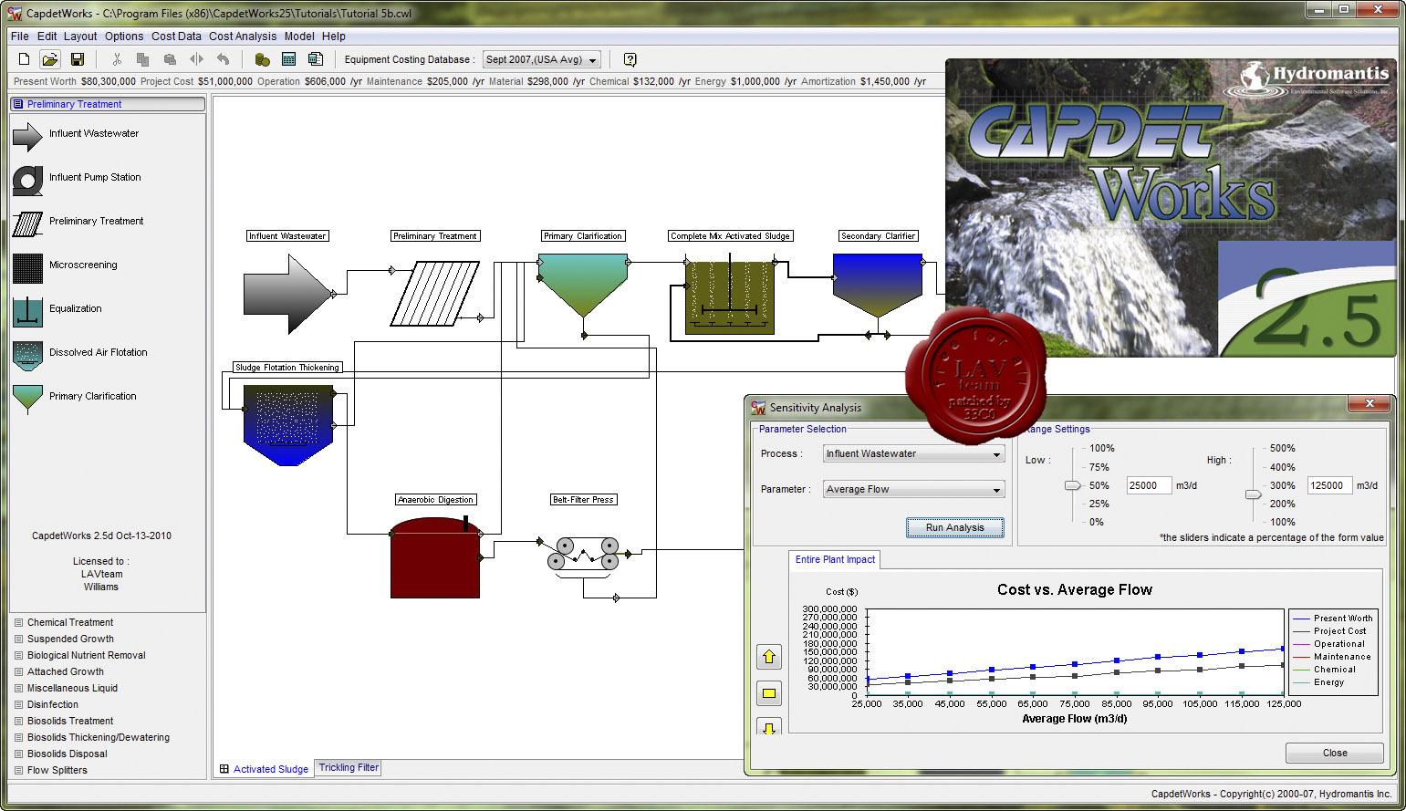The image size is (1406, 811).
Task: Open the Process dropdown (Influent Wastewater)
Action: click(913, 453)
